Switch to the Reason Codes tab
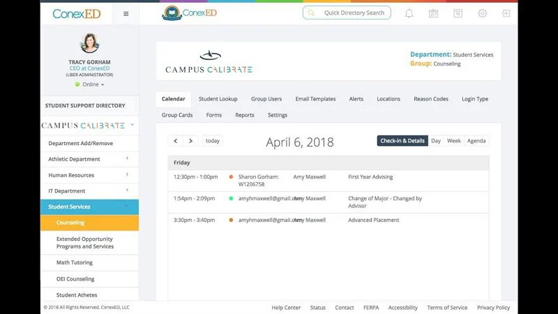The width and height of the screenshot is (558, 314). 431,99
